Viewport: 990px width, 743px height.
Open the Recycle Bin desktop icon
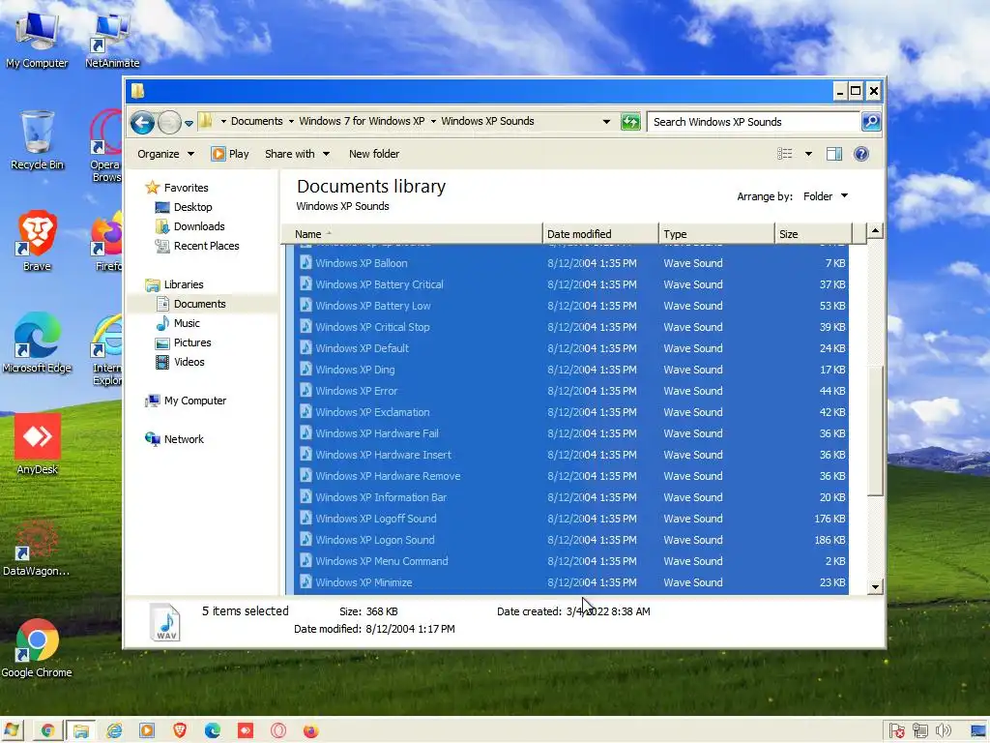tap(38, 140)
